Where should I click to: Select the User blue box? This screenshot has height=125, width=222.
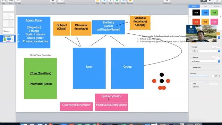(x=89, y=68)
